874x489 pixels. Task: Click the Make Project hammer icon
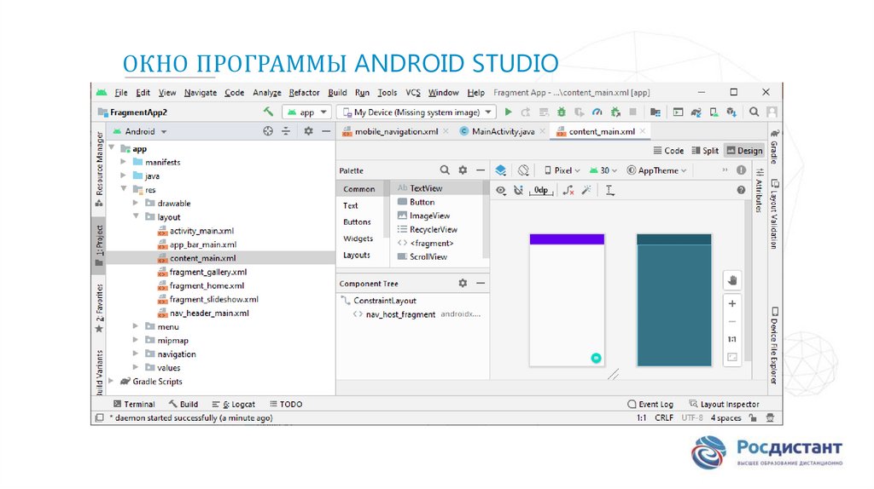268,112
